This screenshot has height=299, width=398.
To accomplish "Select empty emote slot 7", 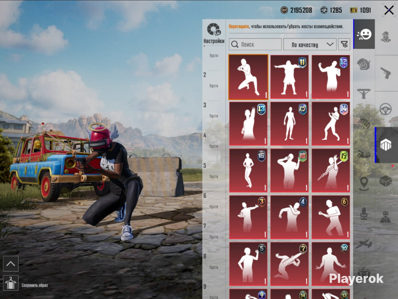I will [x=214, y=237].
